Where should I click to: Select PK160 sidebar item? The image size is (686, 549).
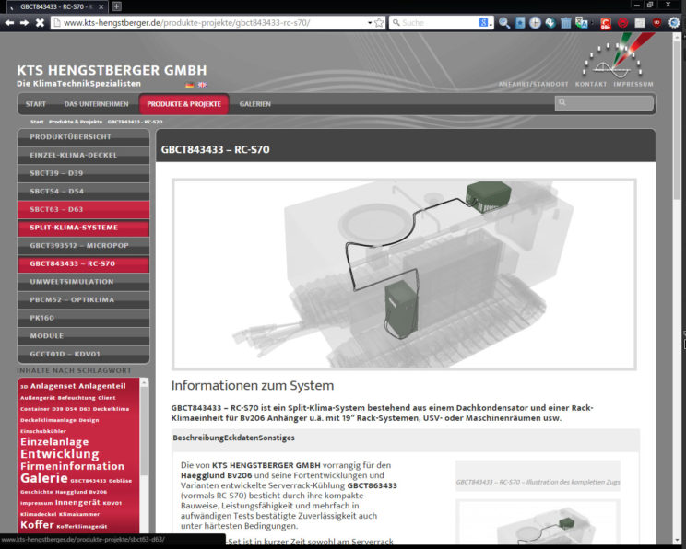tap(83, 318)
